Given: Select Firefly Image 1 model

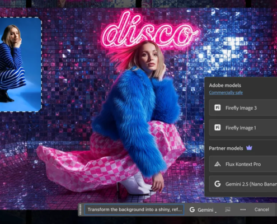Looking at the screenshot, I should pos(243,128).
